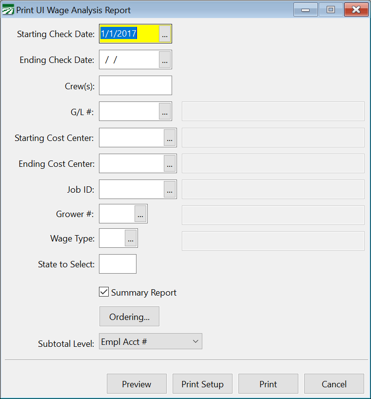Click the Datatech logo in the title bar
371x399 pixels.
[x=8, y=9]
